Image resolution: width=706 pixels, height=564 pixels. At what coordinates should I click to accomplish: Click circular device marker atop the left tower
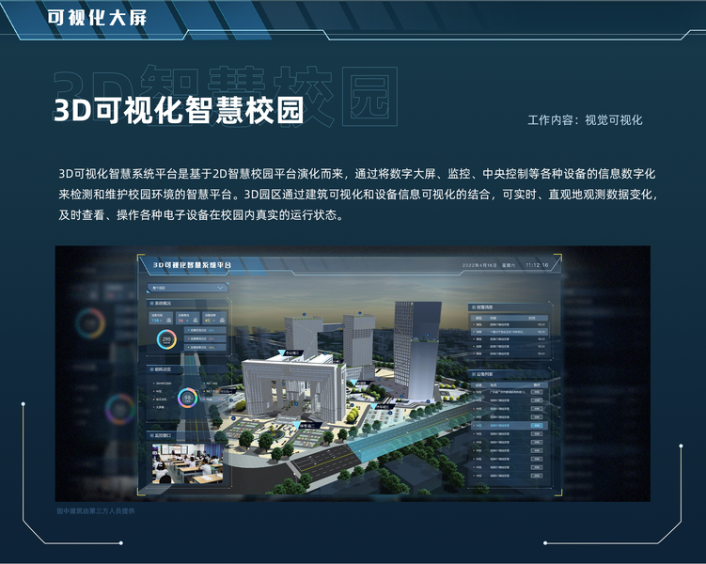click(x=304, y=314)
